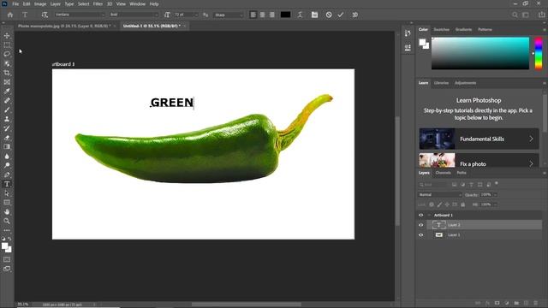Toggle lock all for the layer

(x=462, y=204)
